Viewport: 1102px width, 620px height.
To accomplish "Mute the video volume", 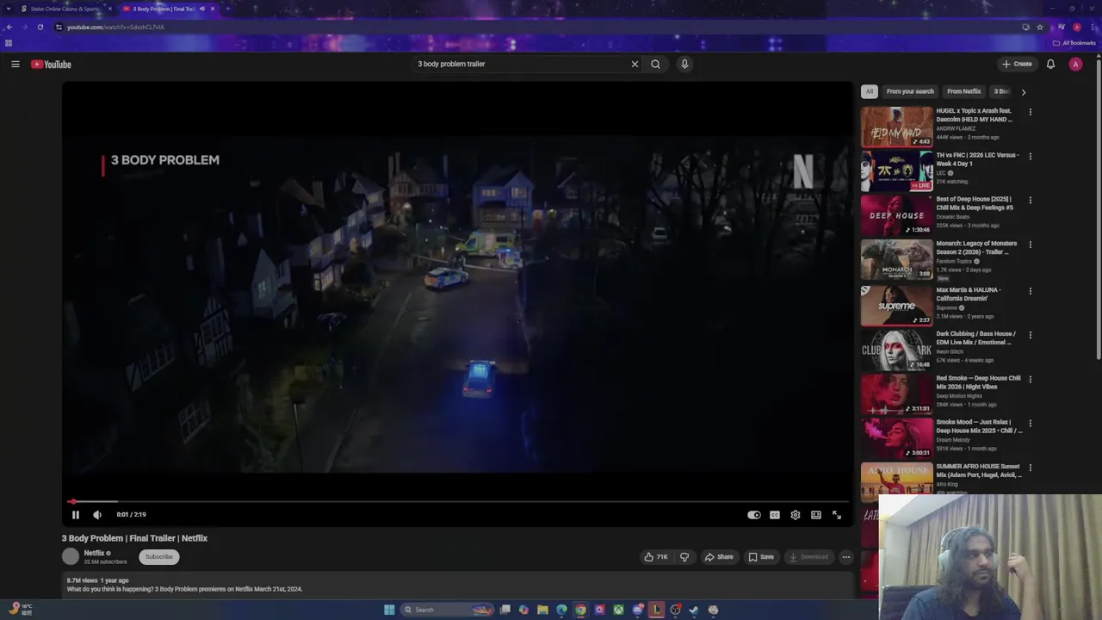I will [97, 515].
